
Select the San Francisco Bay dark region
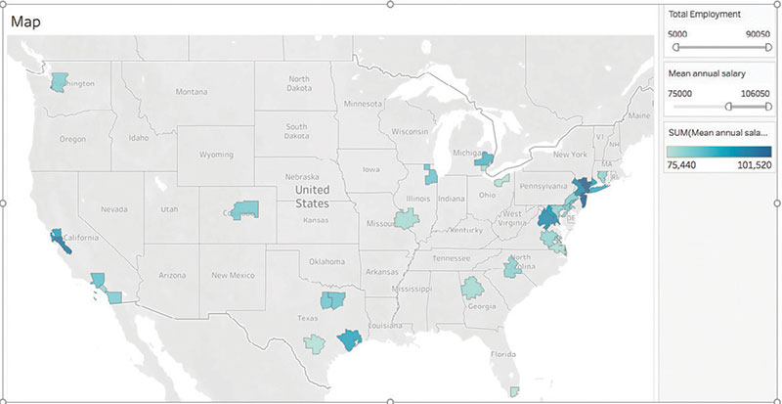click(x=58, y=240)
